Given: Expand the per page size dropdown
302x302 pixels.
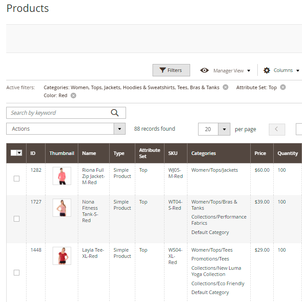Looking at the screenshot, I should pyautogui.click(x=224, y=129).
